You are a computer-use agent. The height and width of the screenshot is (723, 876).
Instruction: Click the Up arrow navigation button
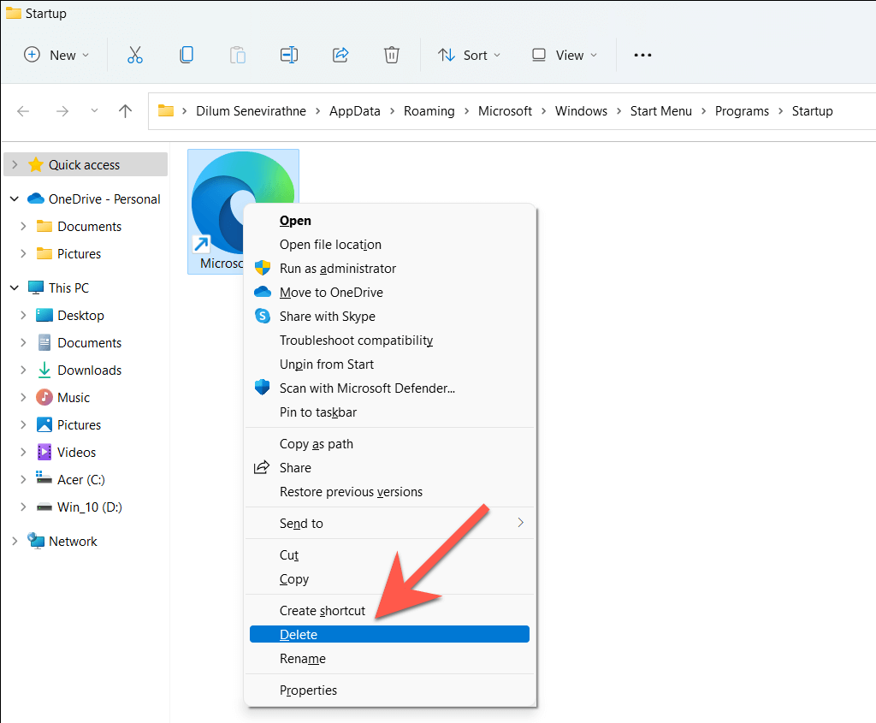tap(125, 111)
